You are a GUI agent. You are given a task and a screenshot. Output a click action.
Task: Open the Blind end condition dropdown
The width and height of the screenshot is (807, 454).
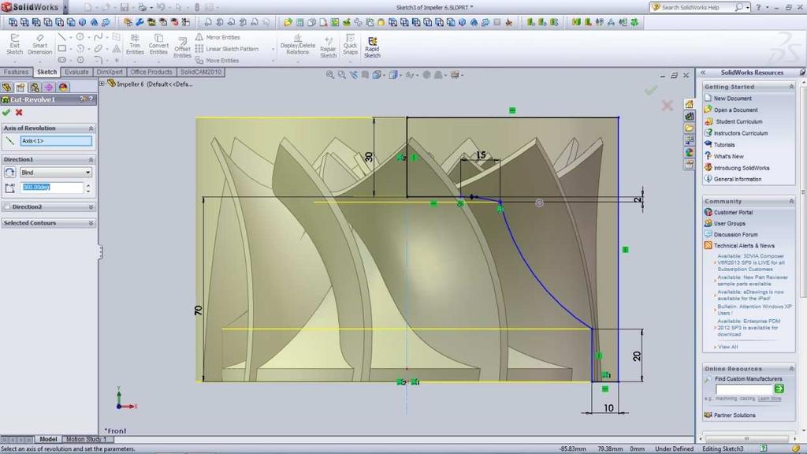56,173
